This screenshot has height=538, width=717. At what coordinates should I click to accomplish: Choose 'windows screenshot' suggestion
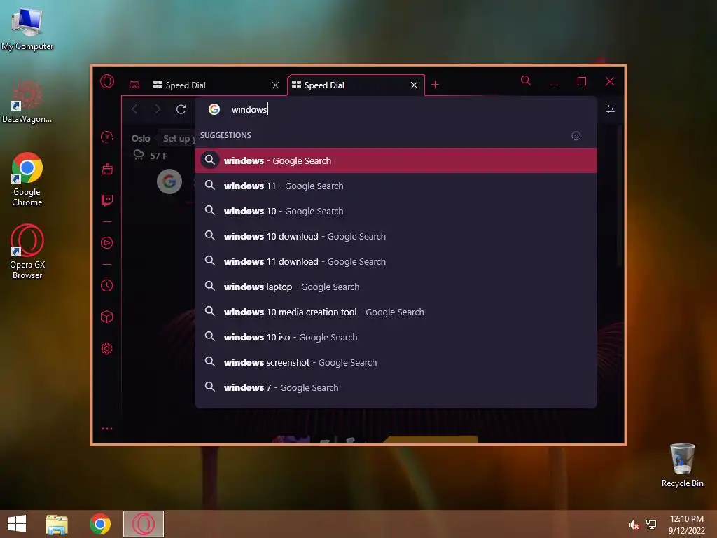[x=396, y=362]
